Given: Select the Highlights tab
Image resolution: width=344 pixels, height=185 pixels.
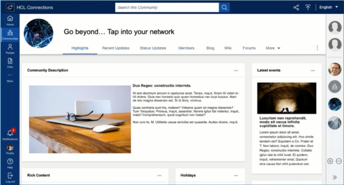Looking at the screenshot, I should click(x=80, y=48).
